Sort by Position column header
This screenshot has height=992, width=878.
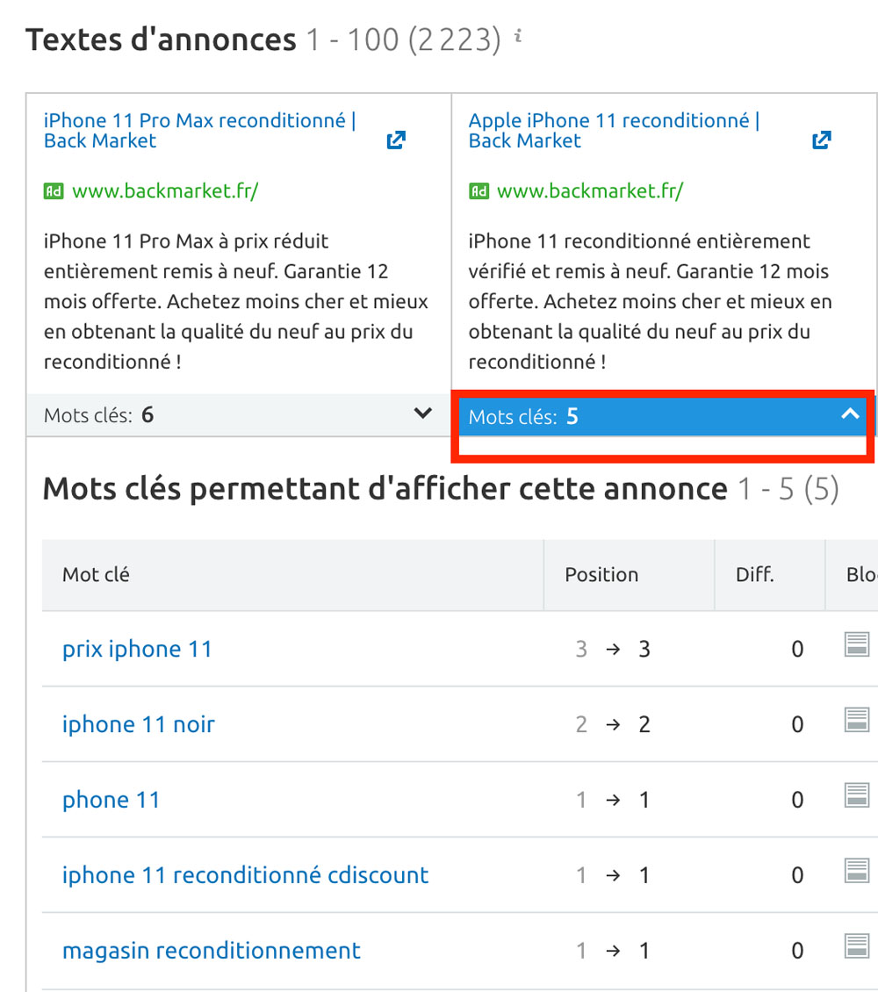(x=601, y=574)
